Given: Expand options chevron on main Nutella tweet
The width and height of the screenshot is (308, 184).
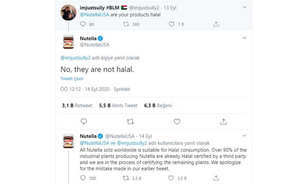Looking at the screenshot, I should 244,38.
